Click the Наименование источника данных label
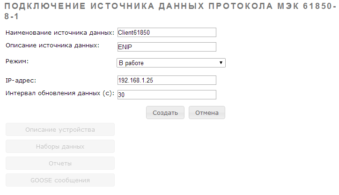Screen dimensions: 339x195 pos(59,32)
